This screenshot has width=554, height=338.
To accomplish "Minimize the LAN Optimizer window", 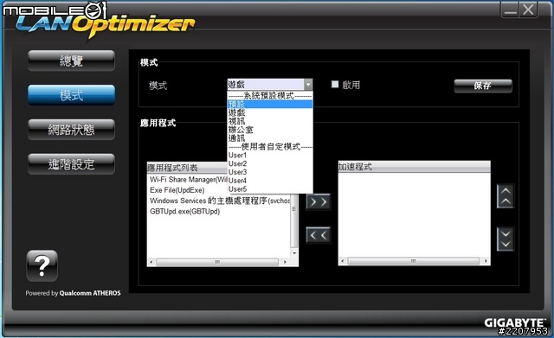I will [x=510, y=10].
